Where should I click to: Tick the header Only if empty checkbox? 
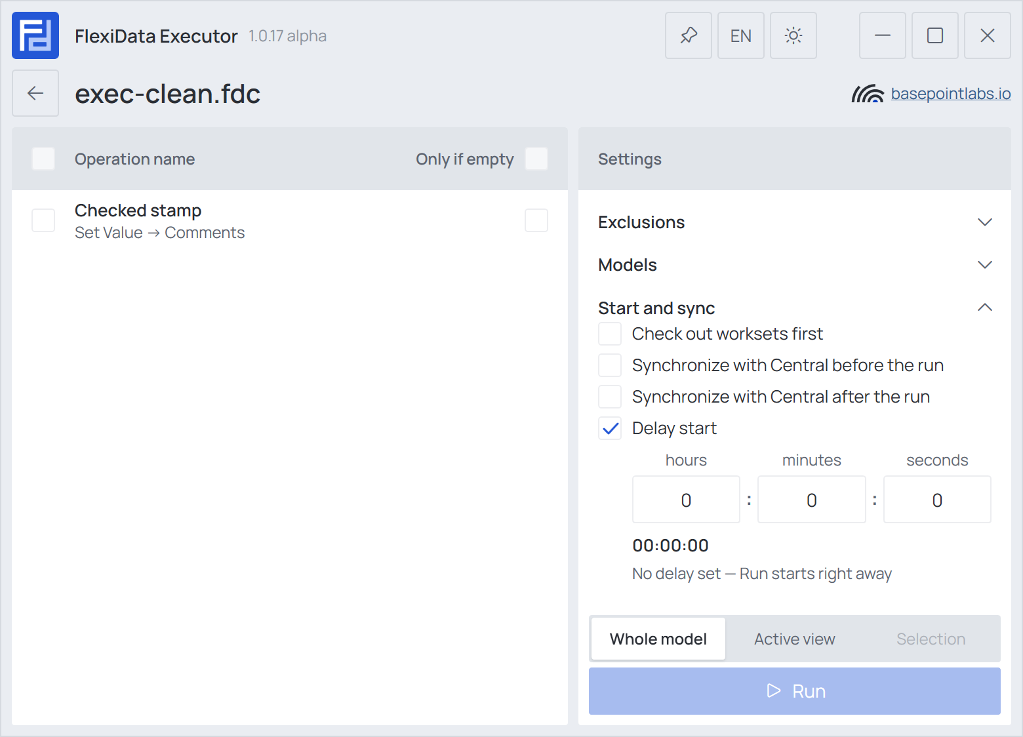(x=536, y=159)
